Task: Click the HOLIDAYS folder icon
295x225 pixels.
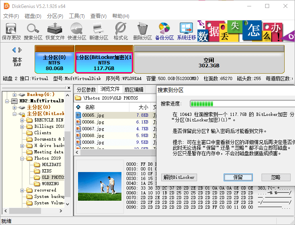Action: (x=37, y=164)
